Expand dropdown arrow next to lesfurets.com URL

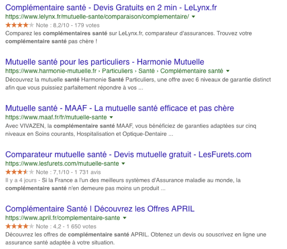click(123, 164)
